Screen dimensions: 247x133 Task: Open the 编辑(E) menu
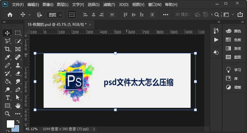33,5
